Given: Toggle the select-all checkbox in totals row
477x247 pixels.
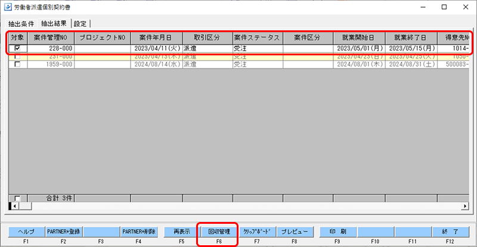Looking at the screenshot, I should (17, 198).
